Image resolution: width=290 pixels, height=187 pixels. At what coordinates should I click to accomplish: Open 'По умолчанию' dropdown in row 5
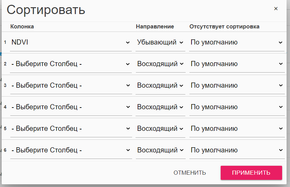(236, 129)
